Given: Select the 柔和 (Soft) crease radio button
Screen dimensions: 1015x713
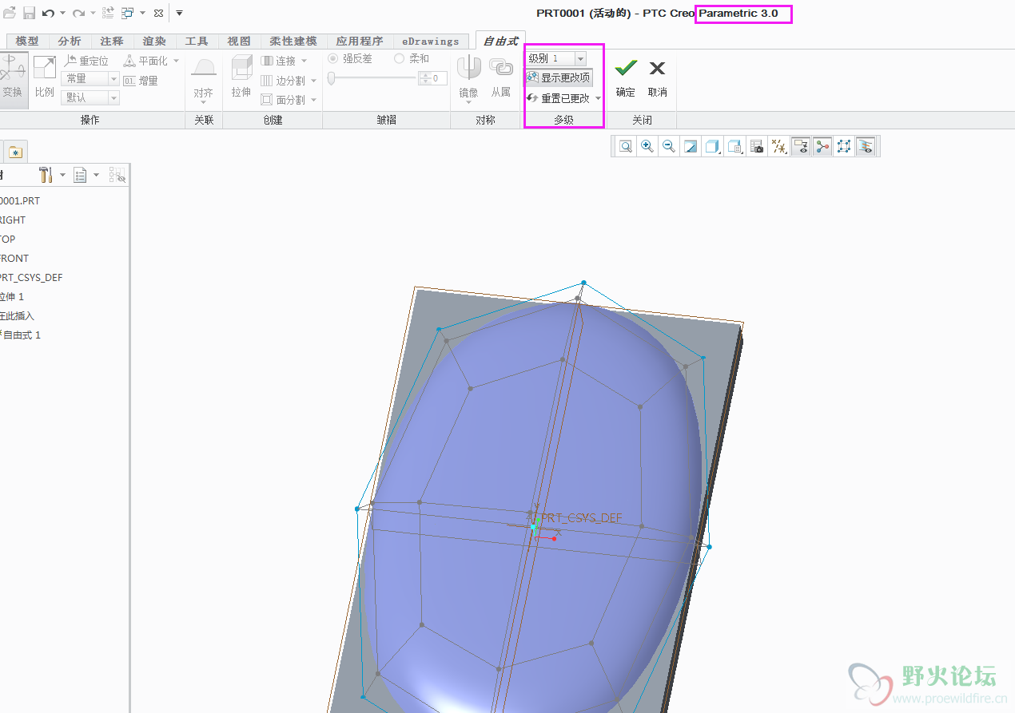Looking at the screenshot, I should (x=400, y=59).
